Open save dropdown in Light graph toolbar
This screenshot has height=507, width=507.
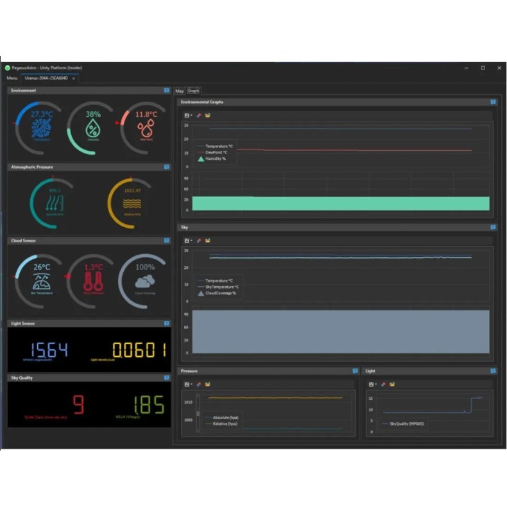(372, 384)
